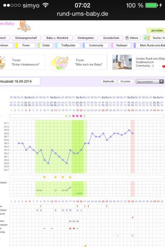Tap the pink mark on day 34
Screen dimensions: 165x247
[133, 217]
